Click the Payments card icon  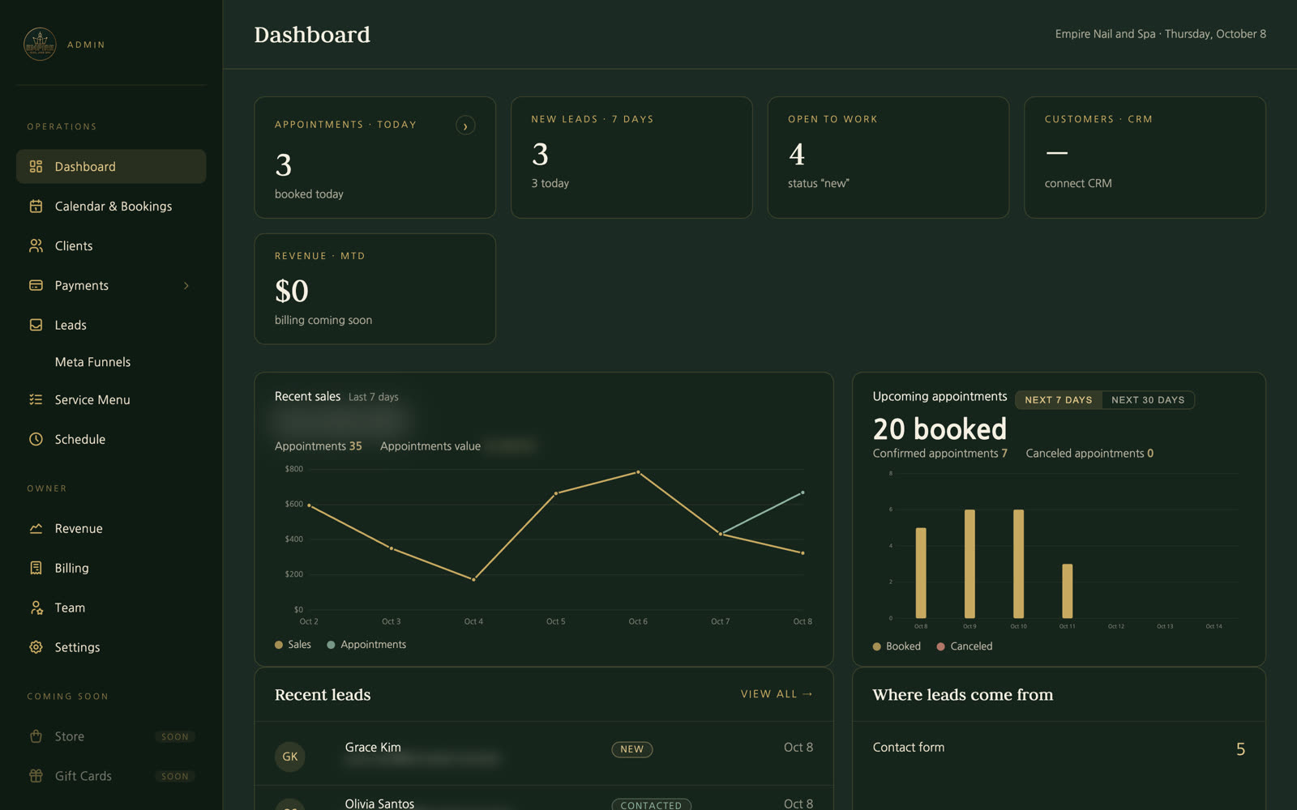point(36,285)
